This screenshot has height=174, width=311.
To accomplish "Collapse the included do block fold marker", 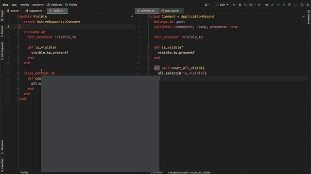I will (18, 32).
